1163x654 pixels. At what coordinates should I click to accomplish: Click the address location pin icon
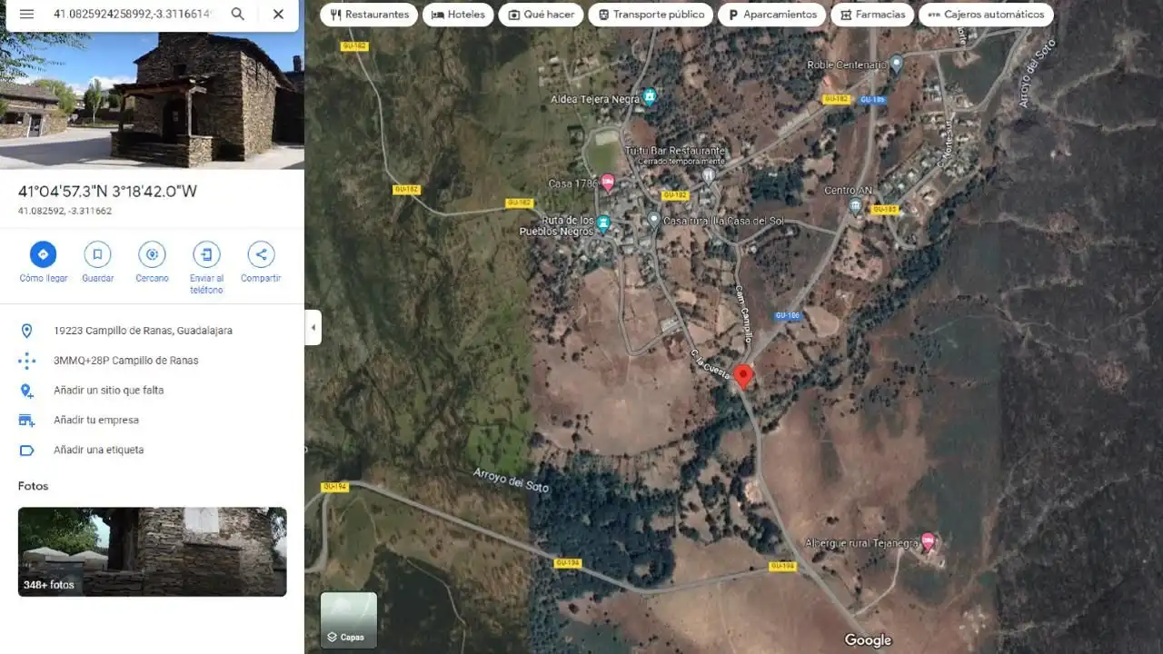coord(26,331)
